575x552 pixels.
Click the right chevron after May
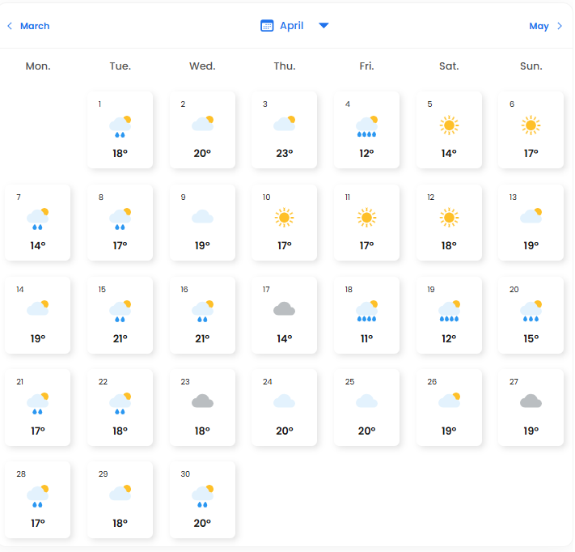[559, 26]
